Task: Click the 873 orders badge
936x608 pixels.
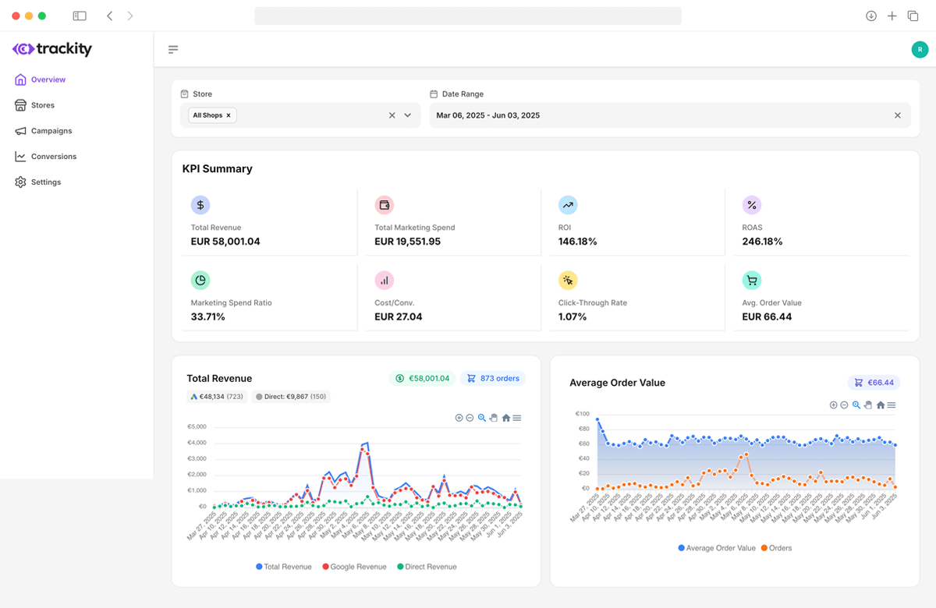Action: pyautogui.click(x=493, y=379)
